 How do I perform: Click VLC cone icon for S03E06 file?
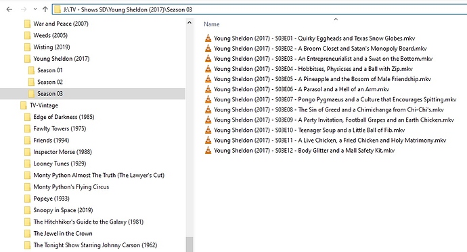pos(208,89)
